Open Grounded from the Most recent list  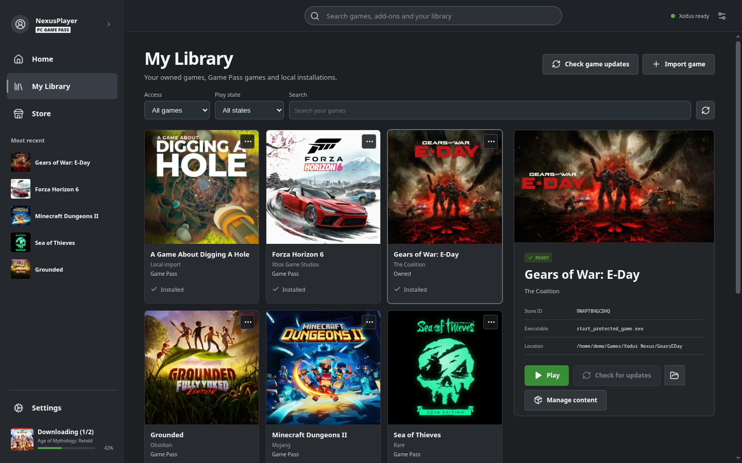62,270
